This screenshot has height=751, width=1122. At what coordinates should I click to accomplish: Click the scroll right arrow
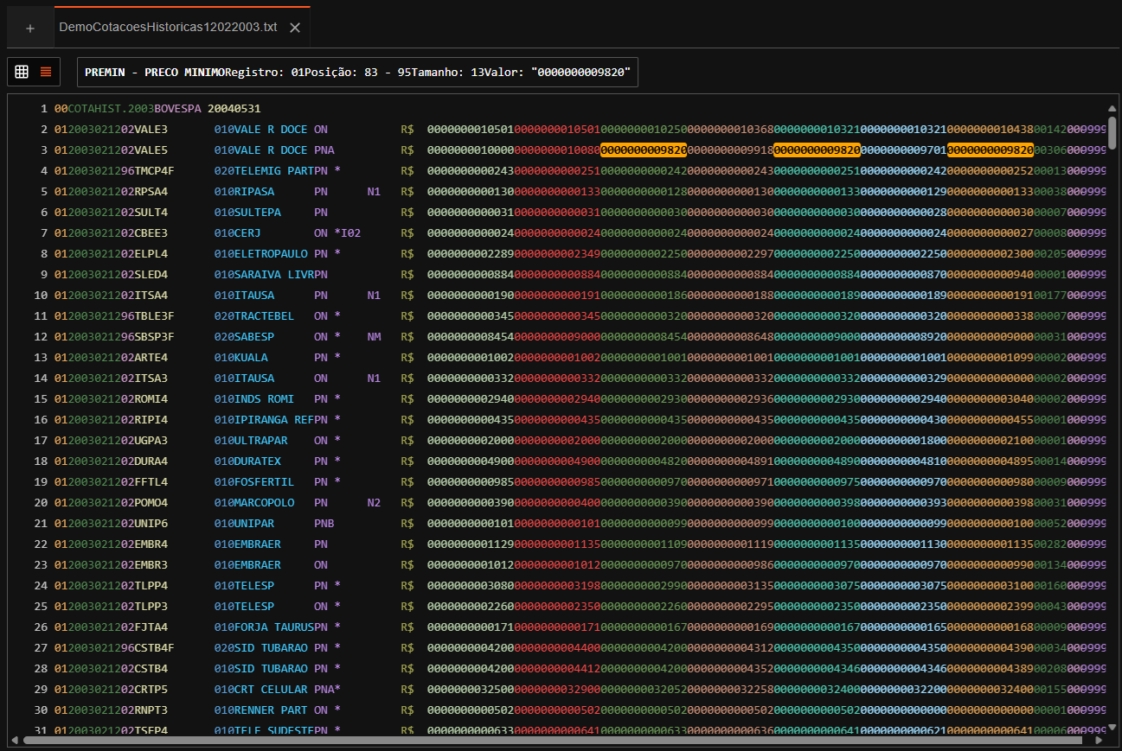tap(1100, 741)
